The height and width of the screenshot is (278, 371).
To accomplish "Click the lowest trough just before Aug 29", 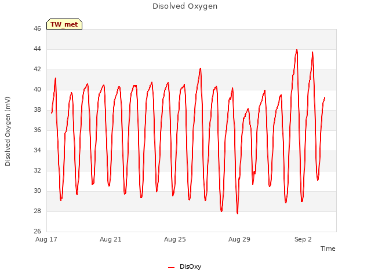I will click(x=237, y=214).
